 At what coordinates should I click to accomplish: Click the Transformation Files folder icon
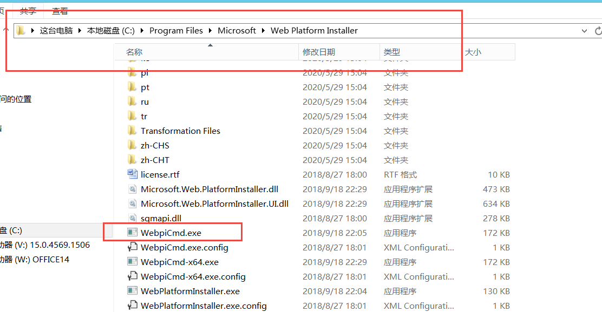(132, 131)
